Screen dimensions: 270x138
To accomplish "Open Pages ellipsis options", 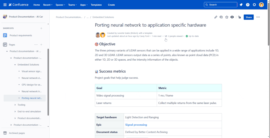I will [x=36, y=45].
